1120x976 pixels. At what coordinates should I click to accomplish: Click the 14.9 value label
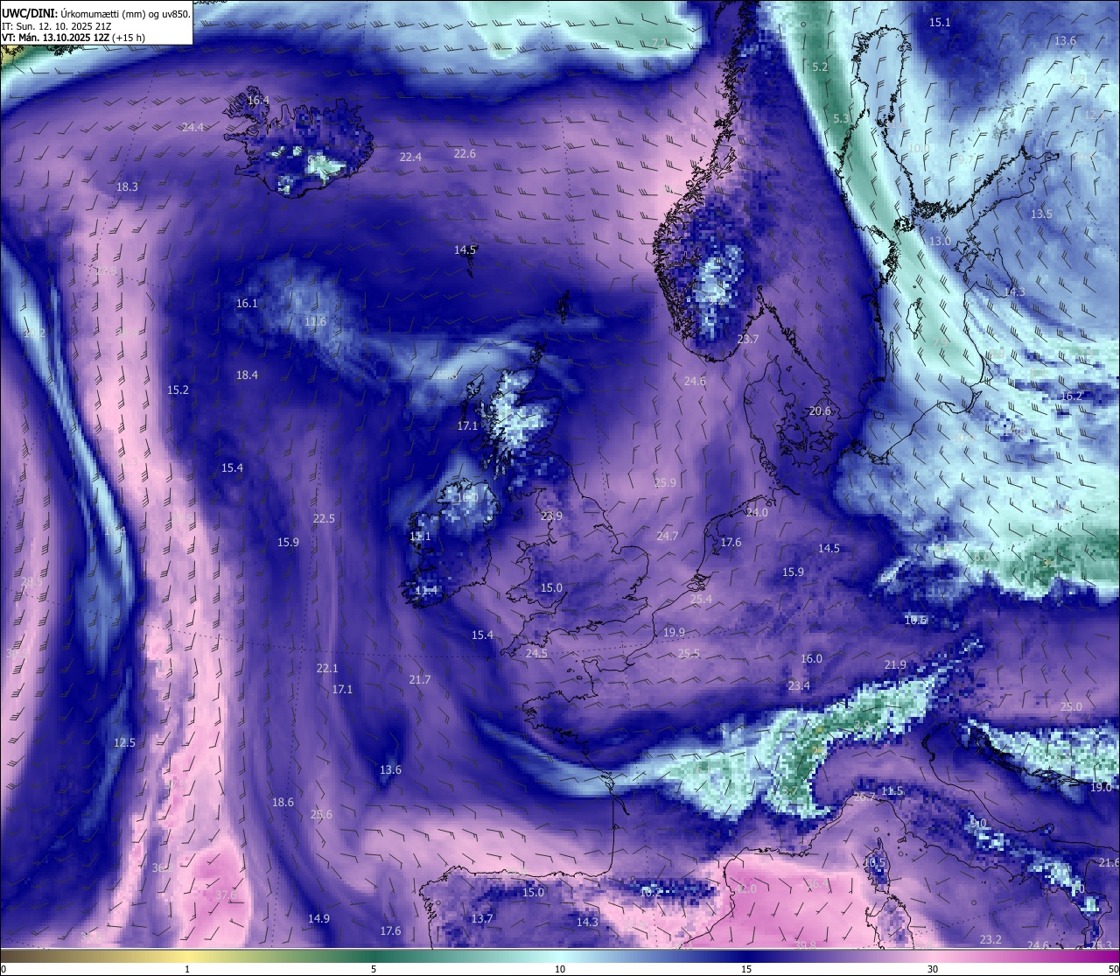click(x=318, y=918)
